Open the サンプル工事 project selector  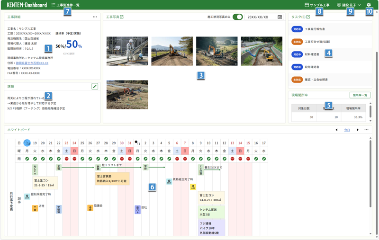317,5
